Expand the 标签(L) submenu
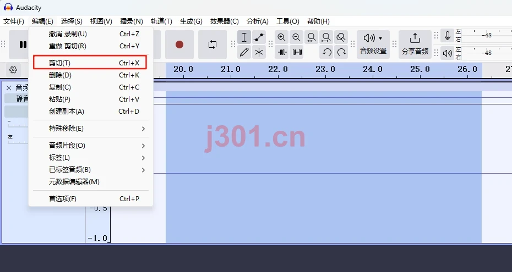512x272 pixels. point(91,158)
